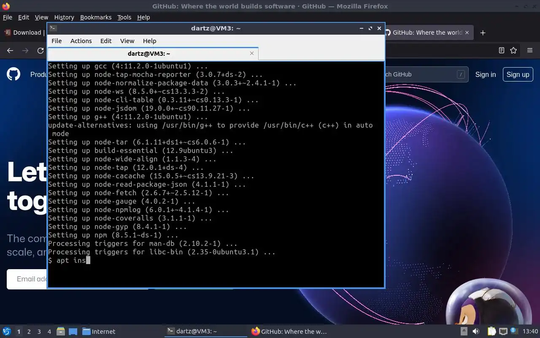
Task: Open Firefox Tools menu
Action: [x=124, y=17]
